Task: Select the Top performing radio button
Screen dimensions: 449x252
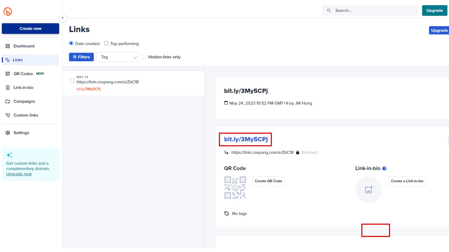Action: pos(106,43)
